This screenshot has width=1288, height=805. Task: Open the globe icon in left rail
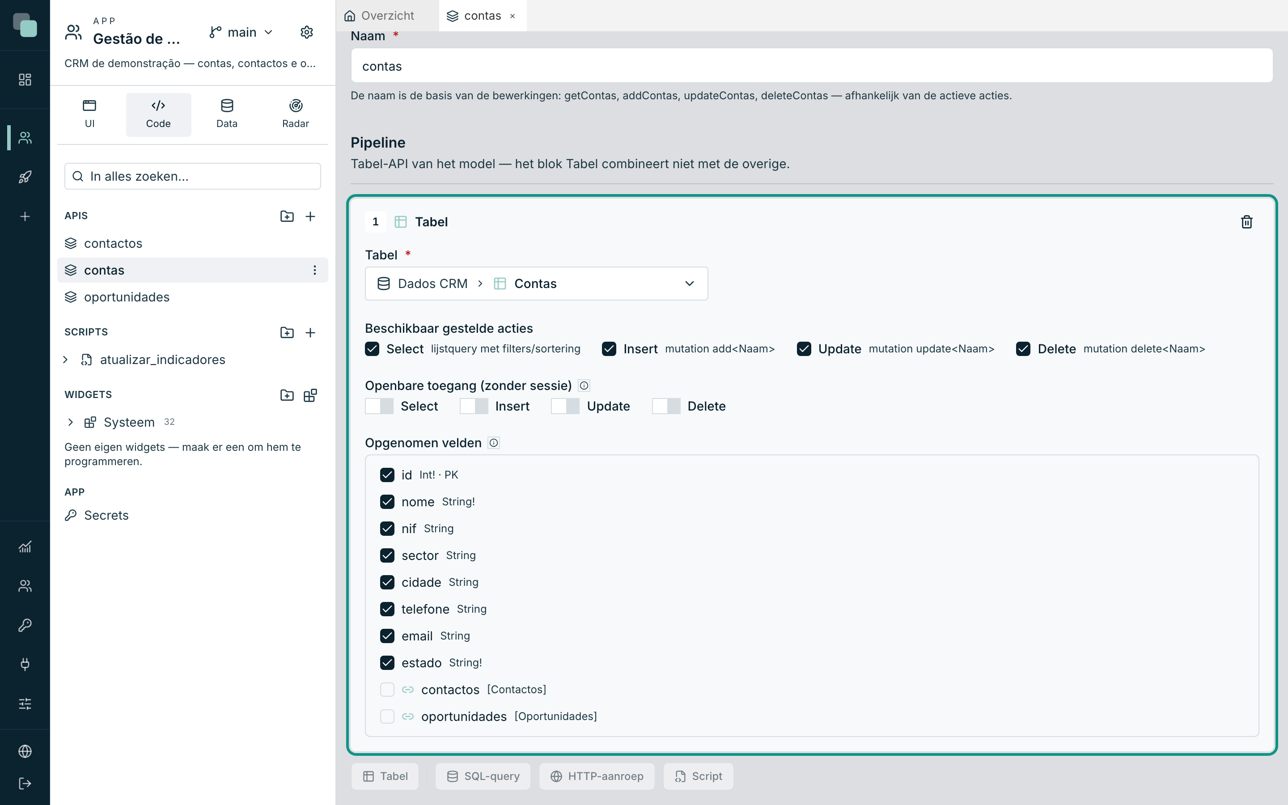[25, 751]
